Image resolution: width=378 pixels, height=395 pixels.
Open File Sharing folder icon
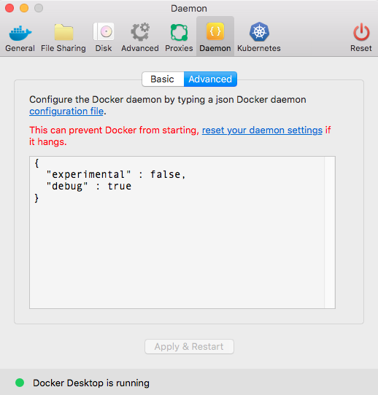pos(63,32)
